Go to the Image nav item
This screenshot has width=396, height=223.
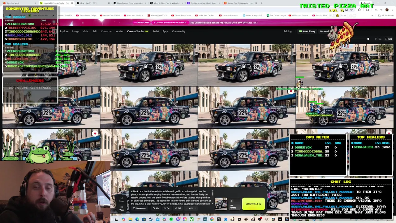[x=75, y=31]
